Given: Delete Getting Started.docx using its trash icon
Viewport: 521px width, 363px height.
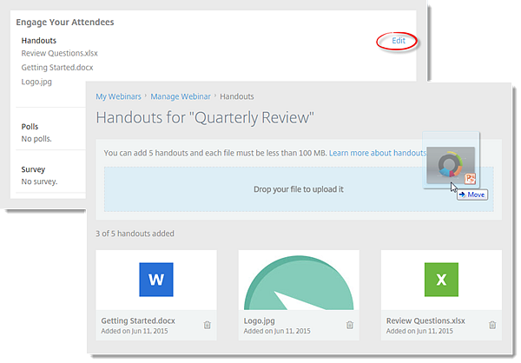Looking at the screenshot, I should click(x=207, y=325).
